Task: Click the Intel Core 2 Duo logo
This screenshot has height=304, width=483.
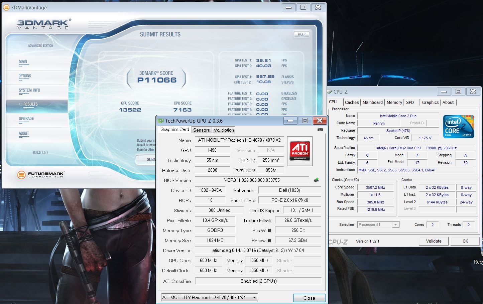Action: 458,126
